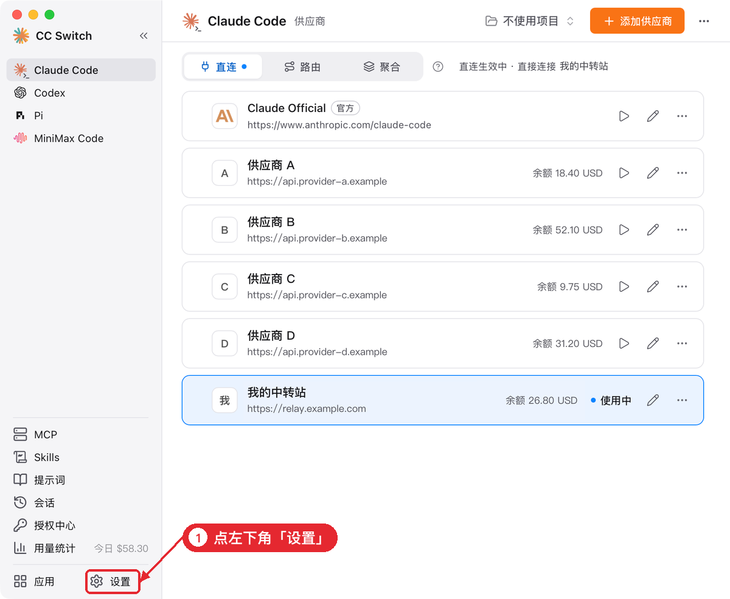This screenshot has height=599, width=730.
Task: Click the 今日 $58.30 usage amount
Action: [x=121, y=548]
